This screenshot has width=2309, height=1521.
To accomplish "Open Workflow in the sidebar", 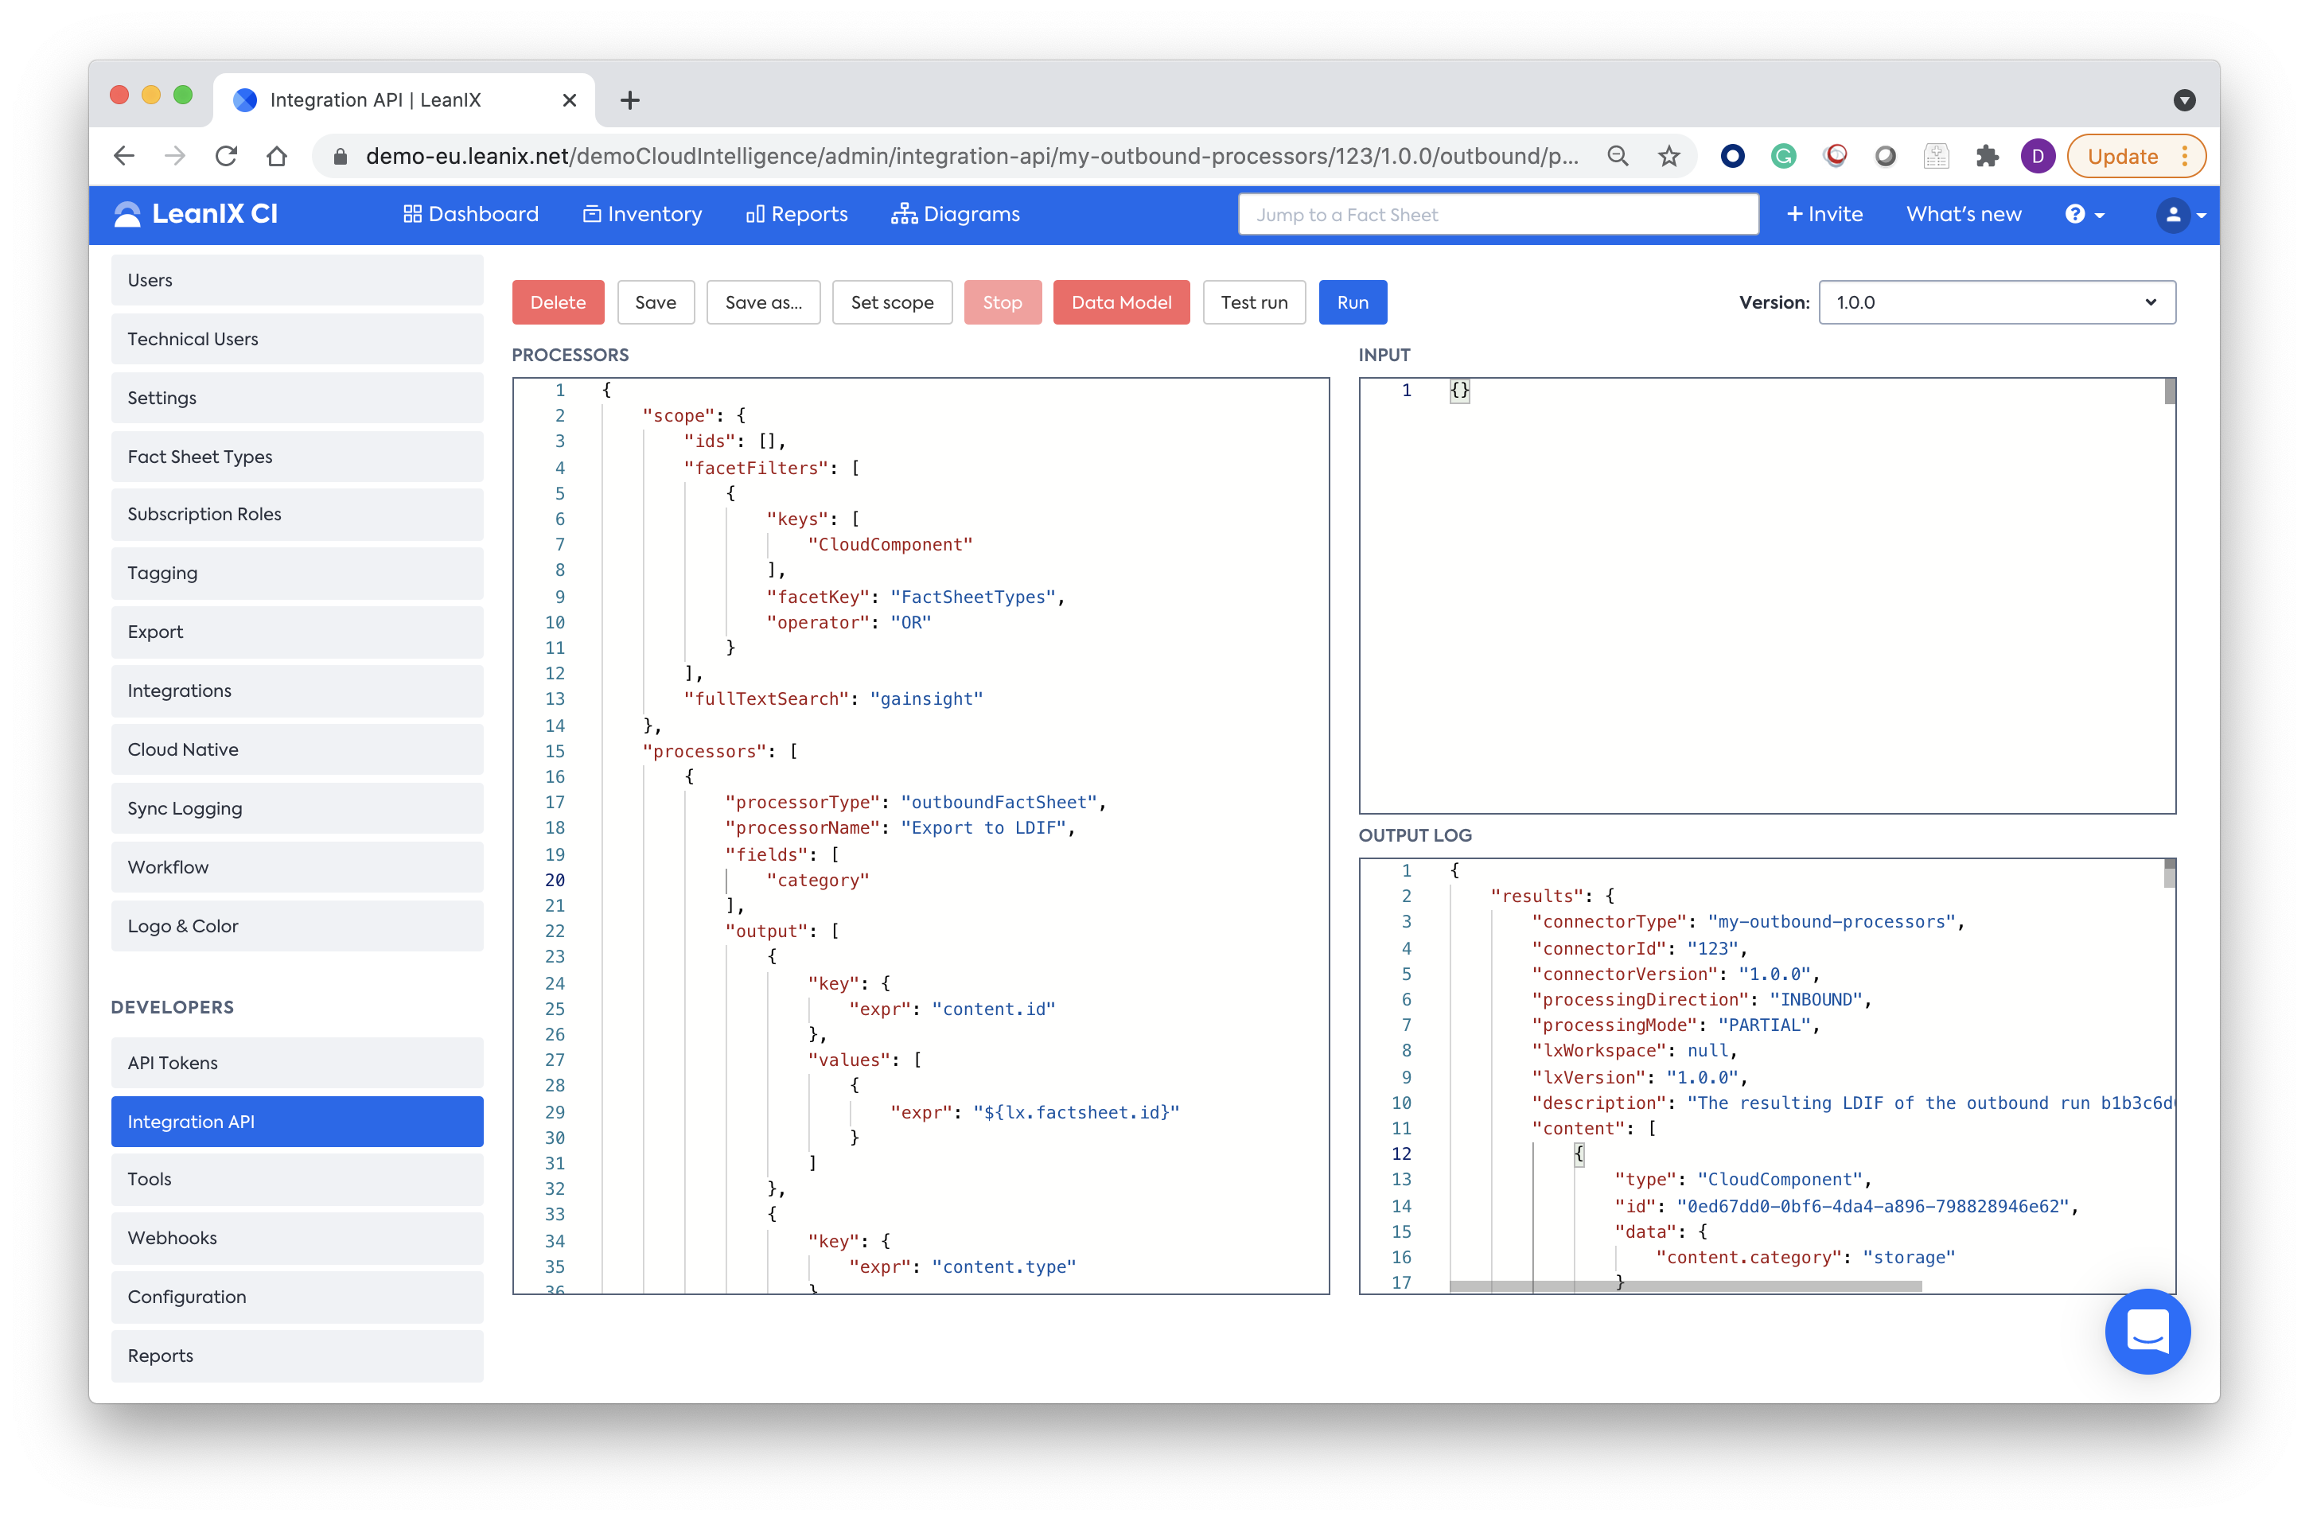I will click(x=297, y=867).
